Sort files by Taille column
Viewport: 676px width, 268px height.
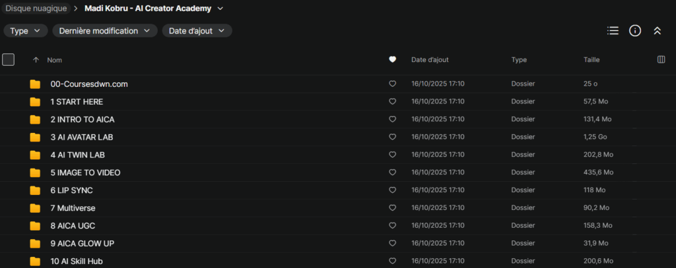coord(591,60)
